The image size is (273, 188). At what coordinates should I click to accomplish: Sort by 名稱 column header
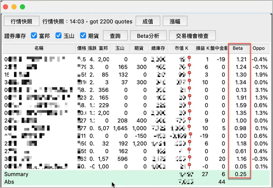click(x=39, y=48)
